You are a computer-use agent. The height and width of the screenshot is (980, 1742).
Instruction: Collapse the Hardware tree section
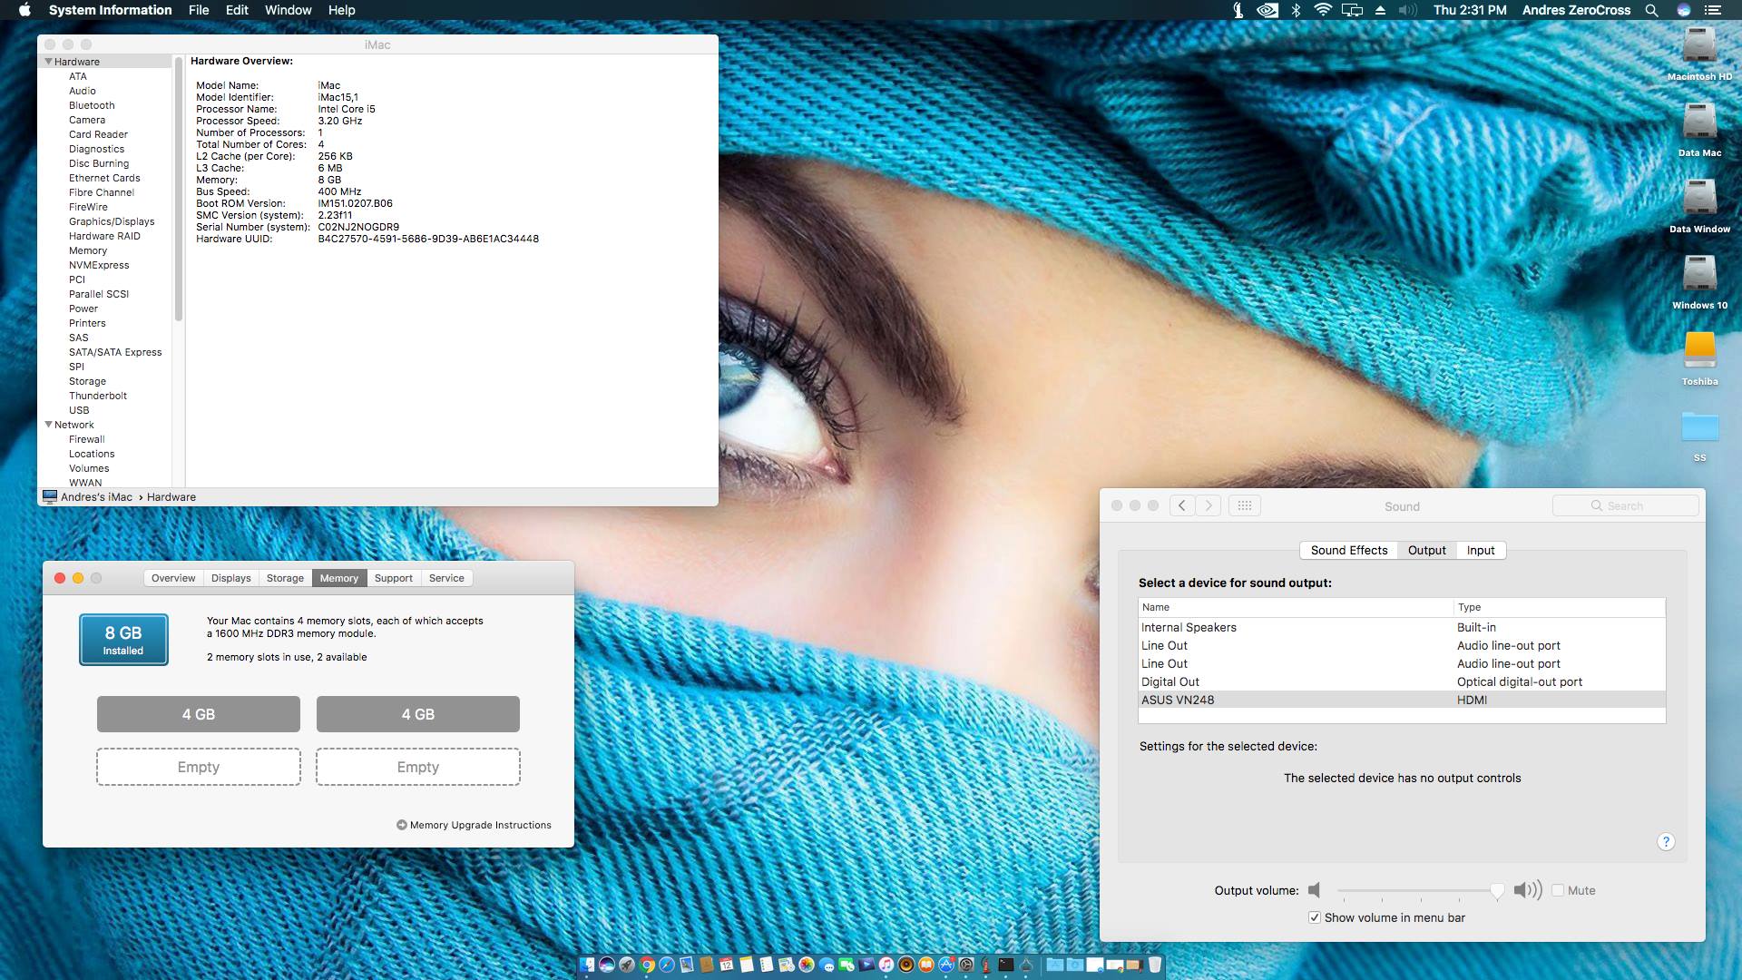pyautogui.click(x=48, y=62)
